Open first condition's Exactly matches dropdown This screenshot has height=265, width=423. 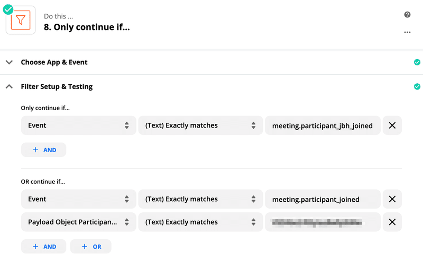[200, 125]
